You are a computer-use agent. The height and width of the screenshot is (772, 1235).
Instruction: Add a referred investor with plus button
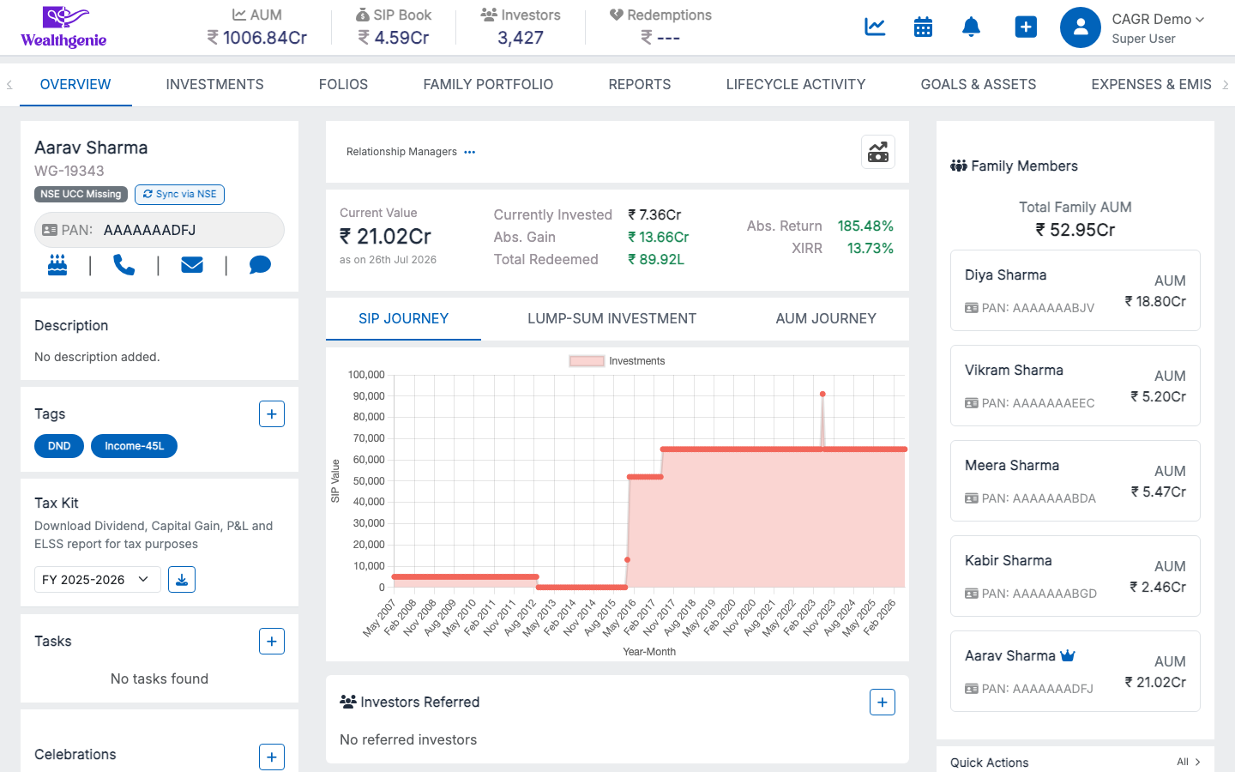click(883, 703)
